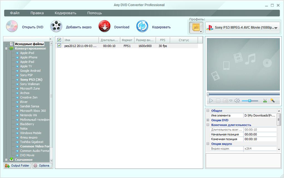Click the scissors clip video icon
The height and width of the screenshot is (178, 284).
[265, 101]
